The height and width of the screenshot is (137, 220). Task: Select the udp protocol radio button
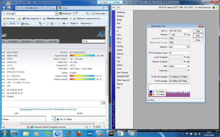[x=169, y=35]
